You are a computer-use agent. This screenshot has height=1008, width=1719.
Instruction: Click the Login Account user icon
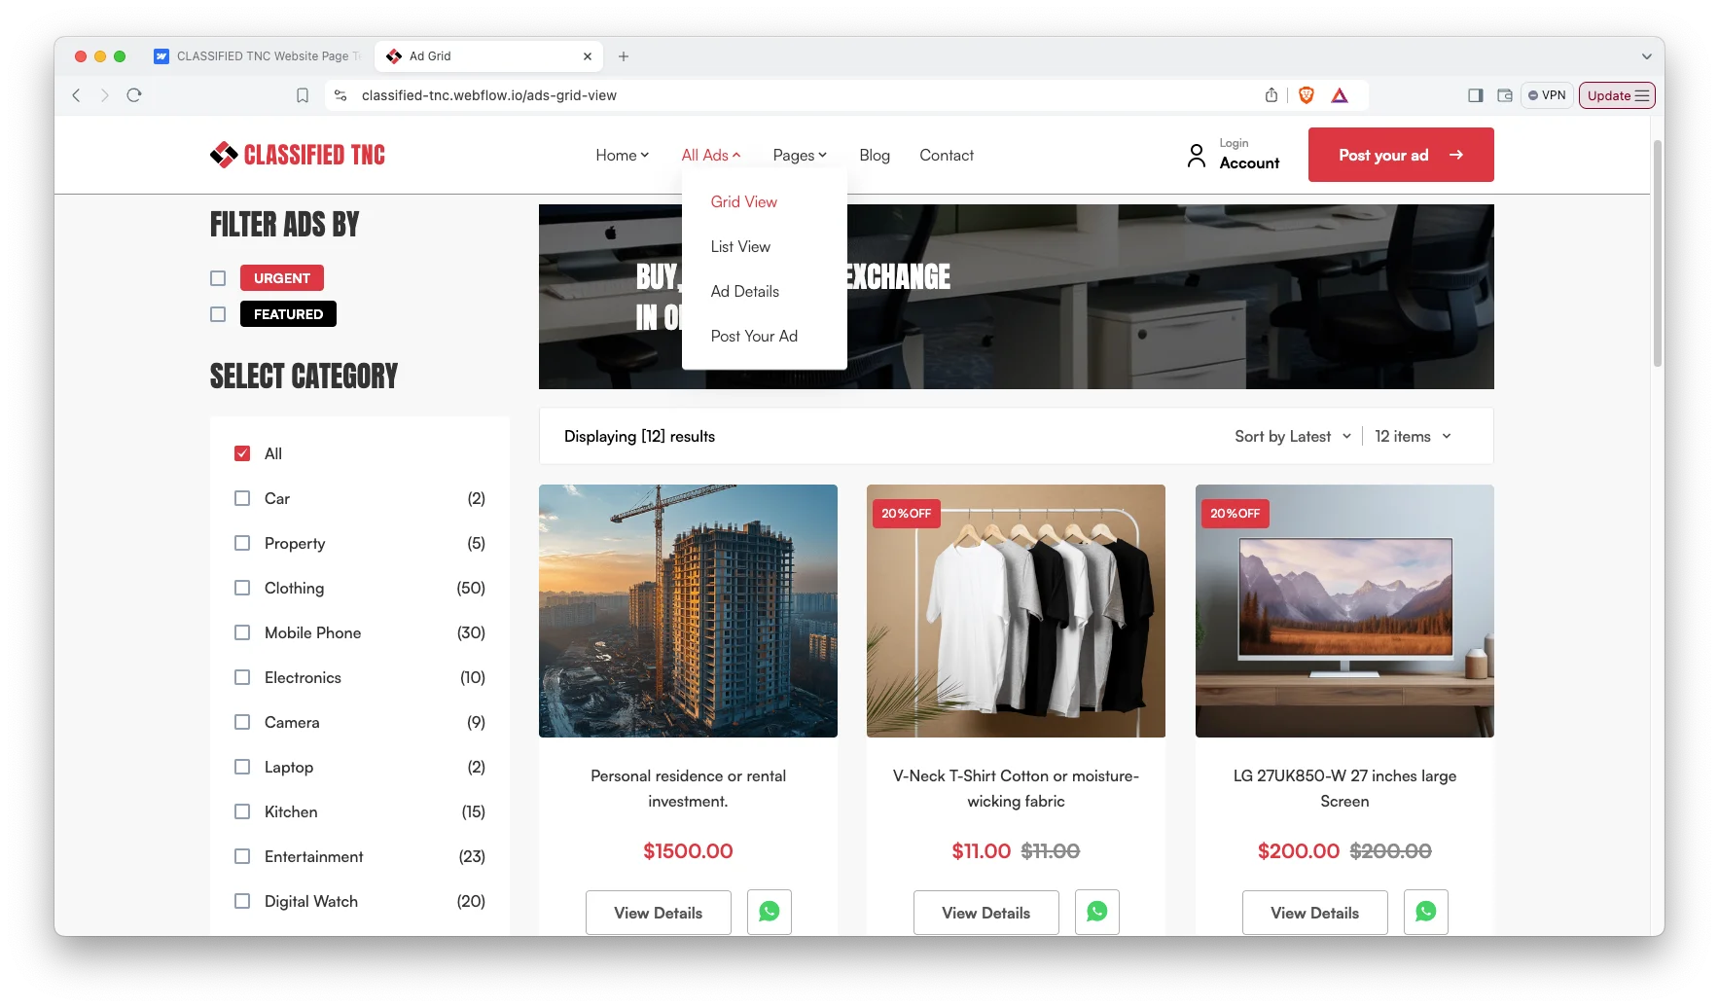click(x=1197, y=156)
